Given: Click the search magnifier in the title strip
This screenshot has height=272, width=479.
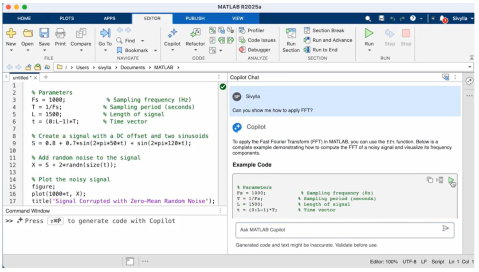Looking at the screenshot, I should tap(368, 19).
